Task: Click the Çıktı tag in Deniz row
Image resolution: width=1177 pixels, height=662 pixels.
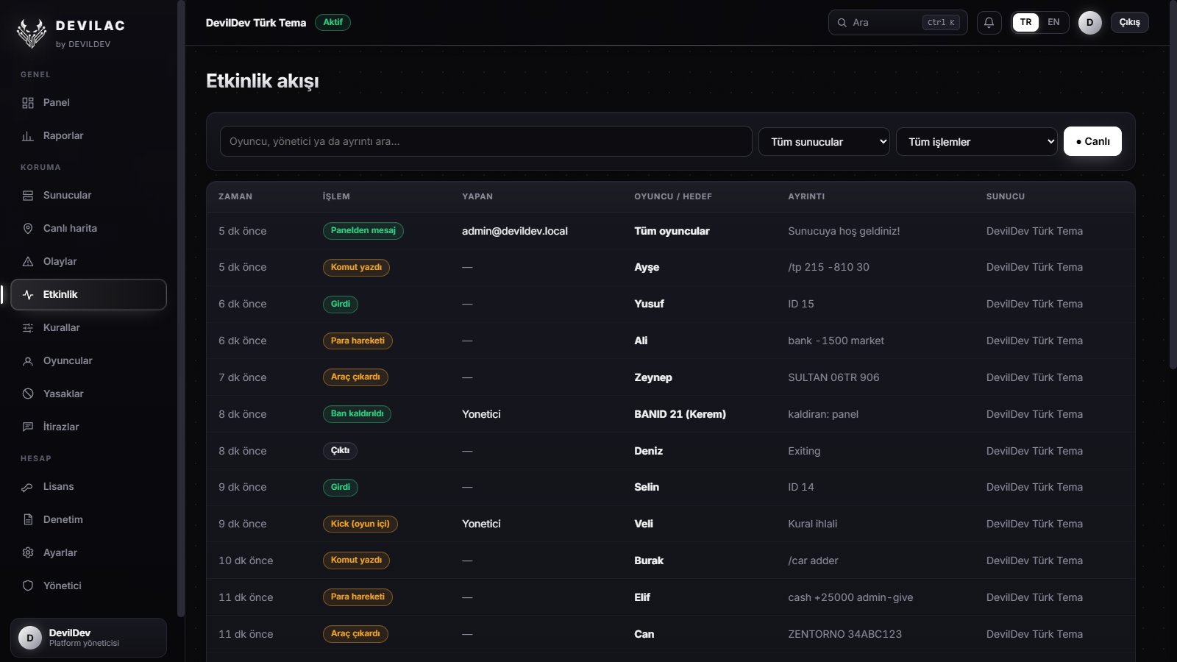Action: (340, 451)
